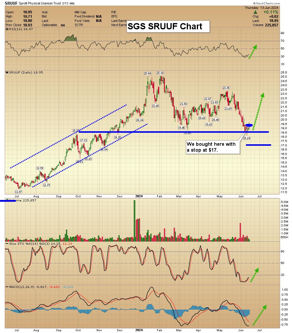The width and height of the screenshot is (293, 333).
Task: Click the 16.94 price label
Action: [x=104, y=150]
